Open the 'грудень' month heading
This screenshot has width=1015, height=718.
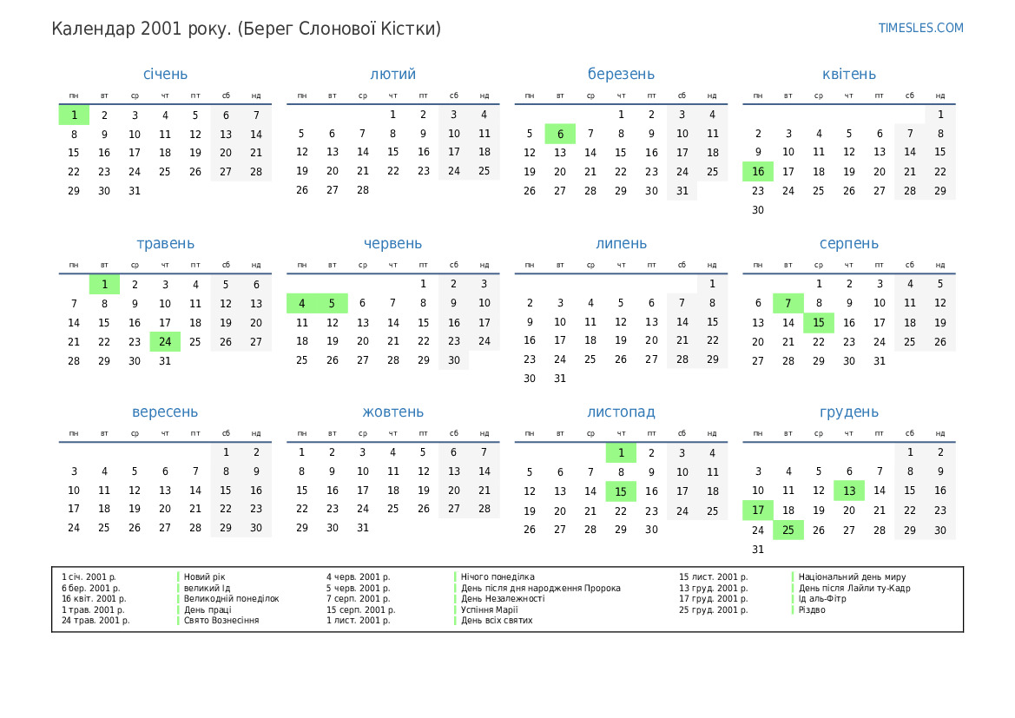tap(848, 412)
